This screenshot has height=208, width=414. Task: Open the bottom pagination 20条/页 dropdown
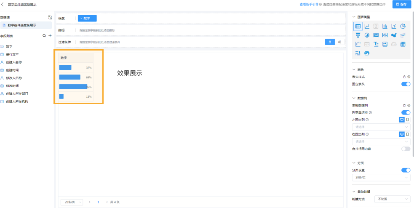[72, 202]
